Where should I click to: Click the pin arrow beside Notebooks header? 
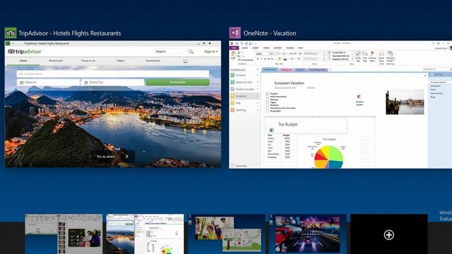[x=258, y=70]
